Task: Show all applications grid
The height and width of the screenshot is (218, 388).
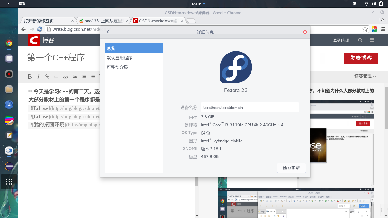Action: click(x=9, y=182)
